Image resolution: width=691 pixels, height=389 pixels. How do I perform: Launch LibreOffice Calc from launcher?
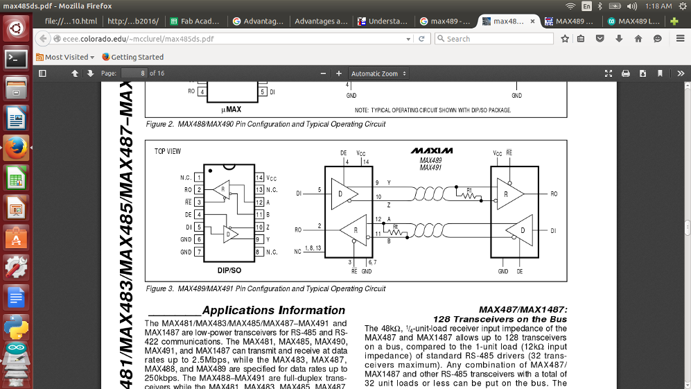click(x=17, y=178)
